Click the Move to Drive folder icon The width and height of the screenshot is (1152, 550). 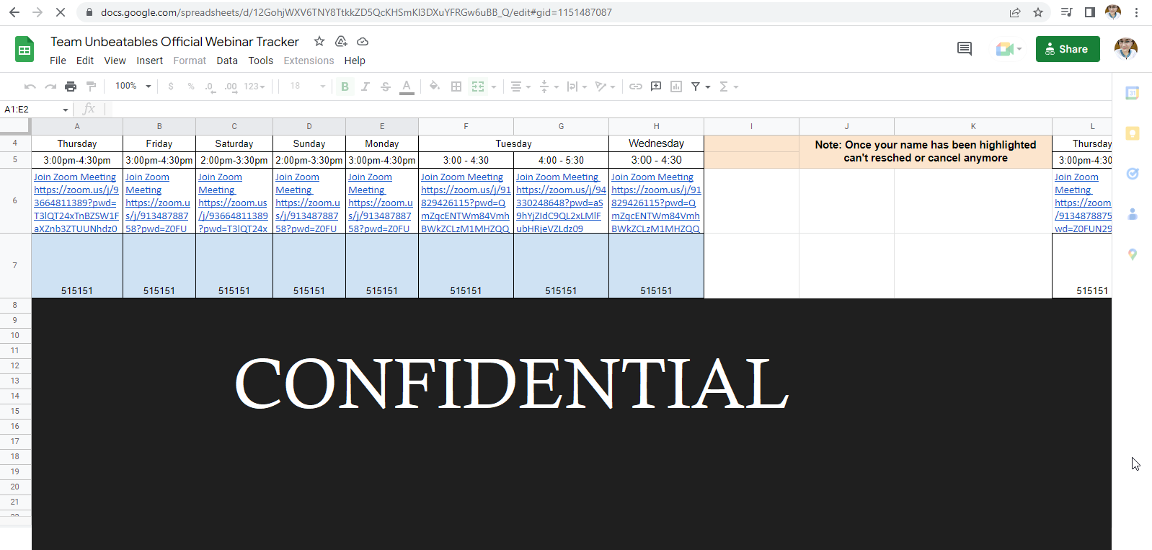341,42
